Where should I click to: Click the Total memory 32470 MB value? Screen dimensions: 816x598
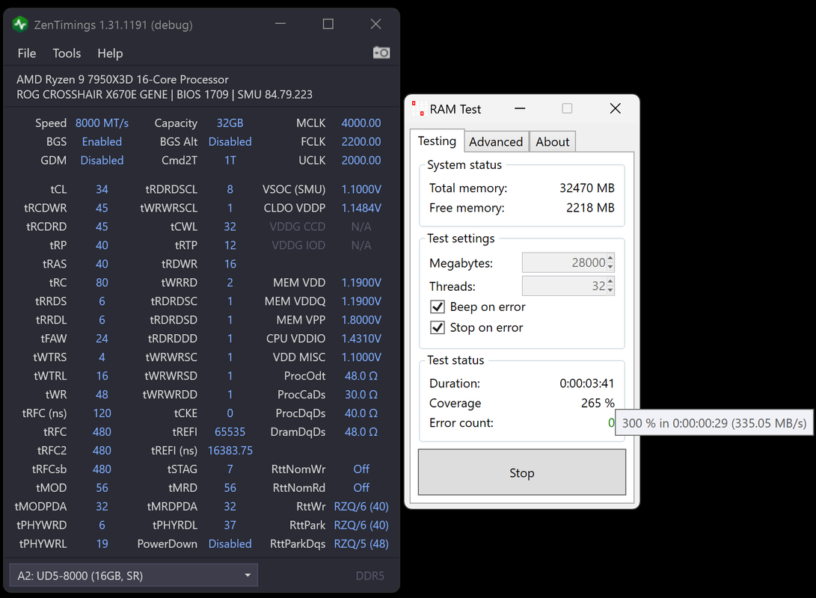point(587,188)
